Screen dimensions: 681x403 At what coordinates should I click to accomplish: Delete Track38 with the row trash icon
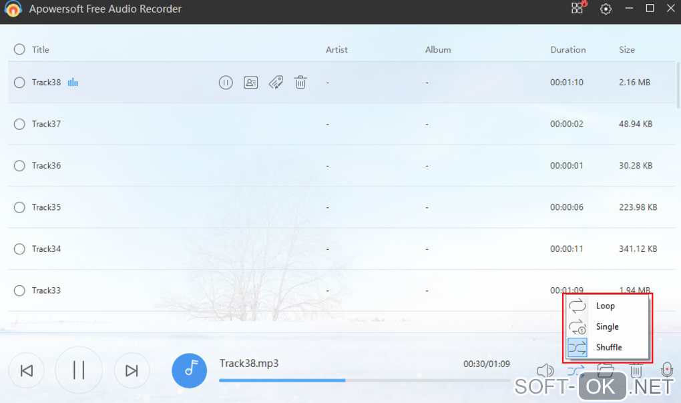pos(300,83)
